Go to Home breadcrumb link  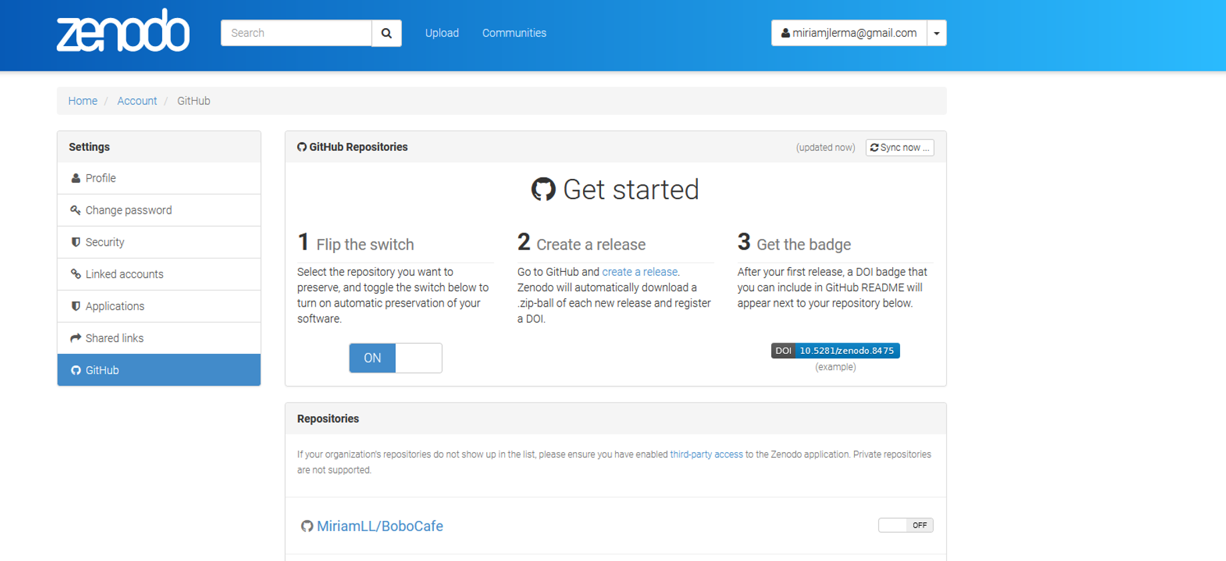[x=83, y=101]
